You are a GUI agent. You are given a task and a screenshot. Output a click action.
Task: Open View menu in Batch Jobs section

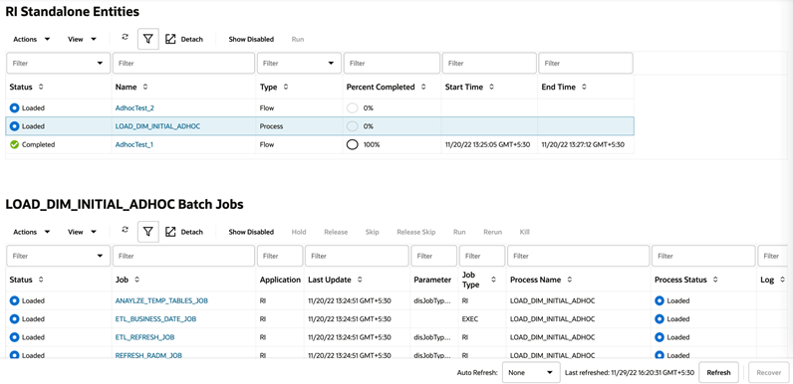(83, 232)
